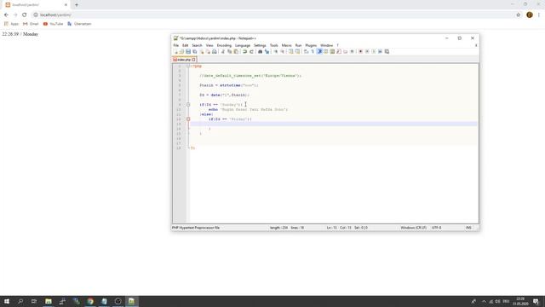545x307 pixels.
Task: Start macro recording with the red record icon
Action: tap(360, 51)
